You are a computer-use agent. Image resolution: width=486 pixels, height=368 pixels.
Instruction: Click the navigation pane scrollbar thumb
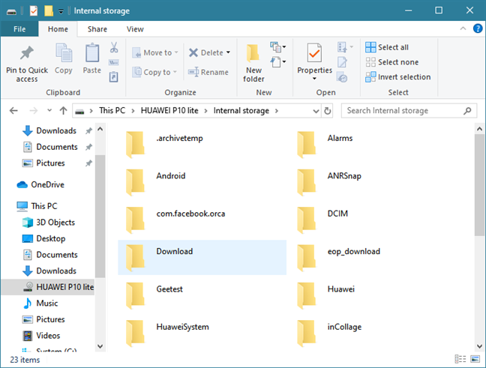[x=100, y=216]
